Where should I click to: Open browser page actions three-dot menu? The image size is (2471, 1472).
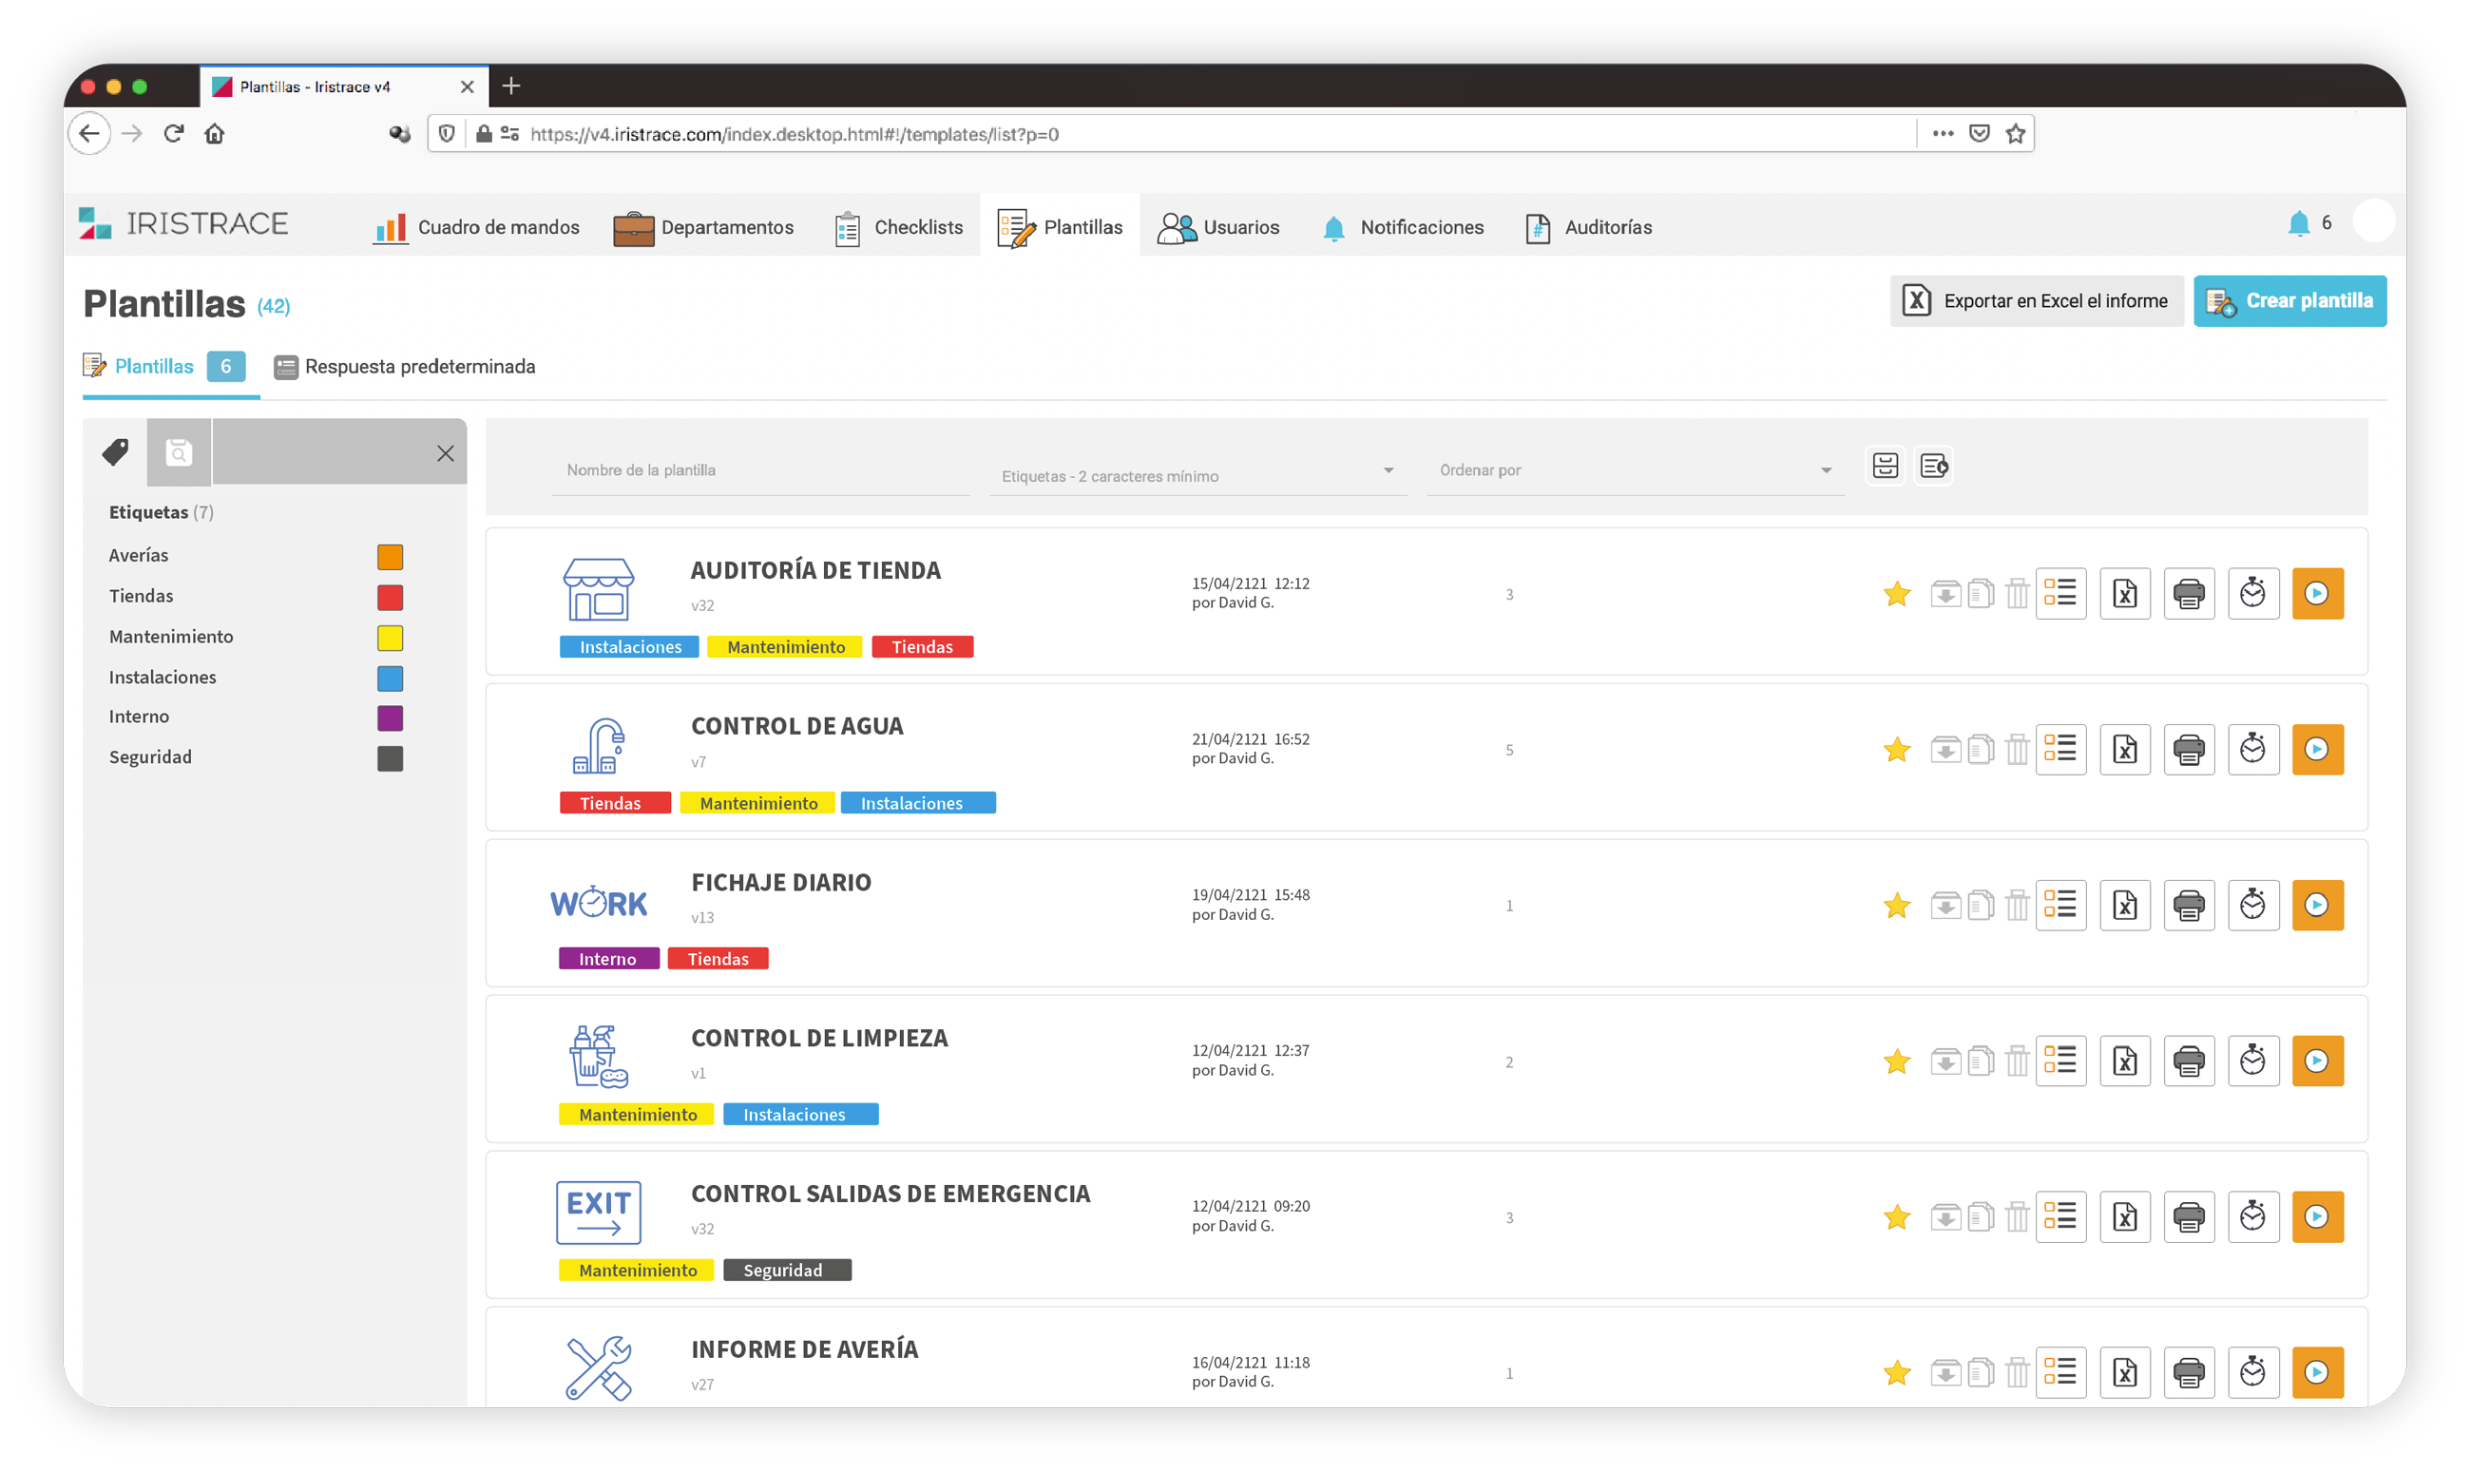[1943, 133]
